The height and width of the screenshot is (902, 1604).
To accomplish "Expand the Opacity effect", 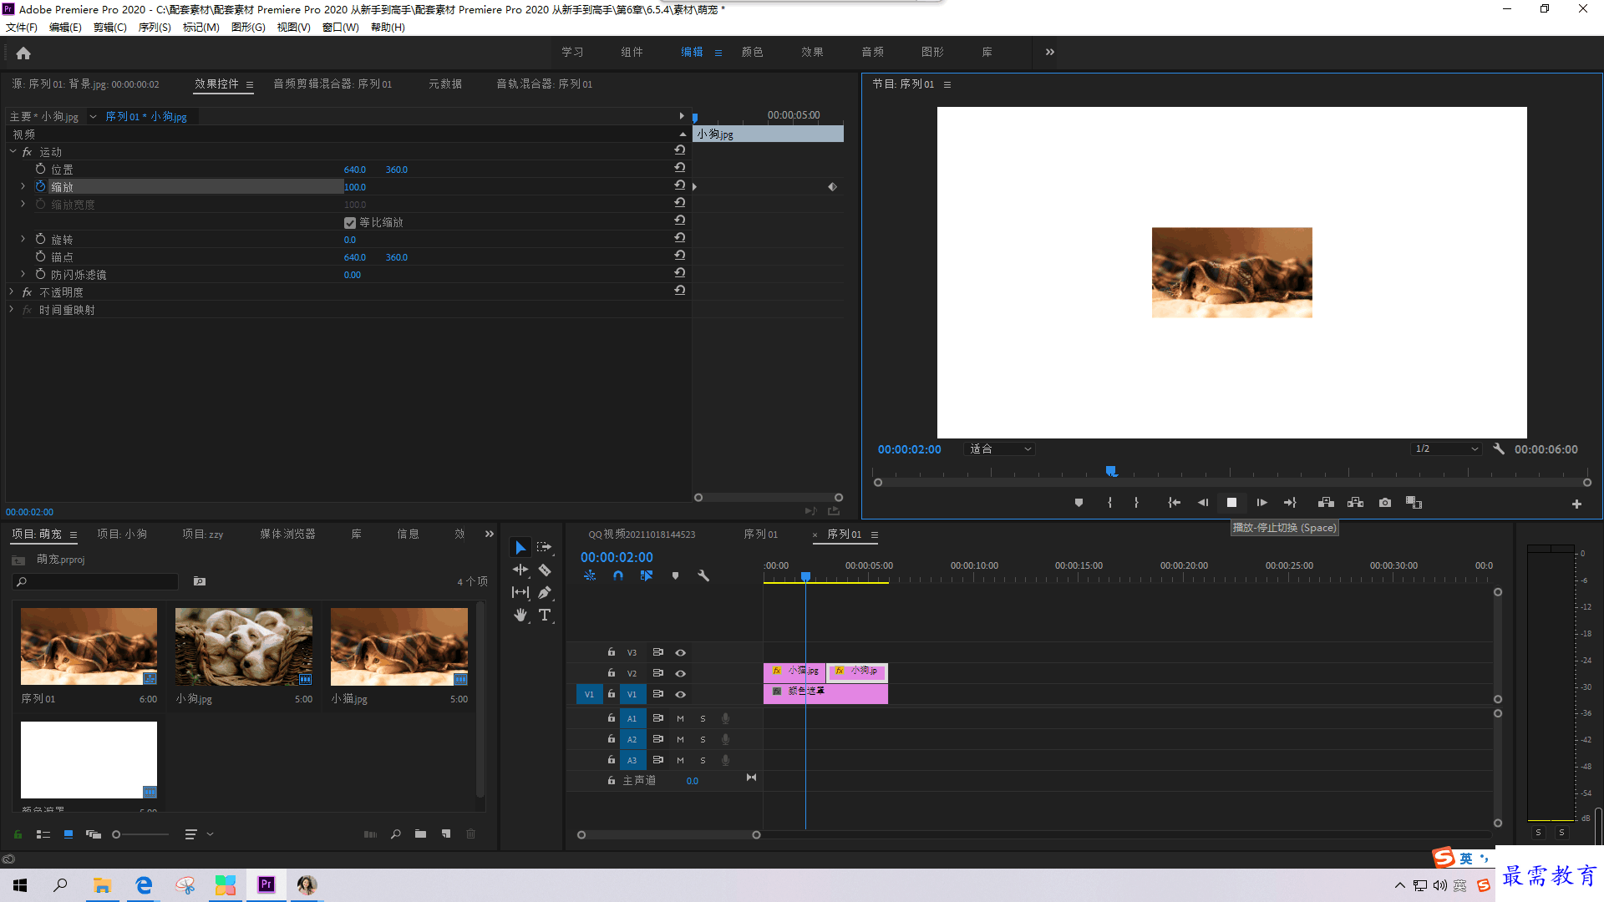I will (x=12, y=291).
